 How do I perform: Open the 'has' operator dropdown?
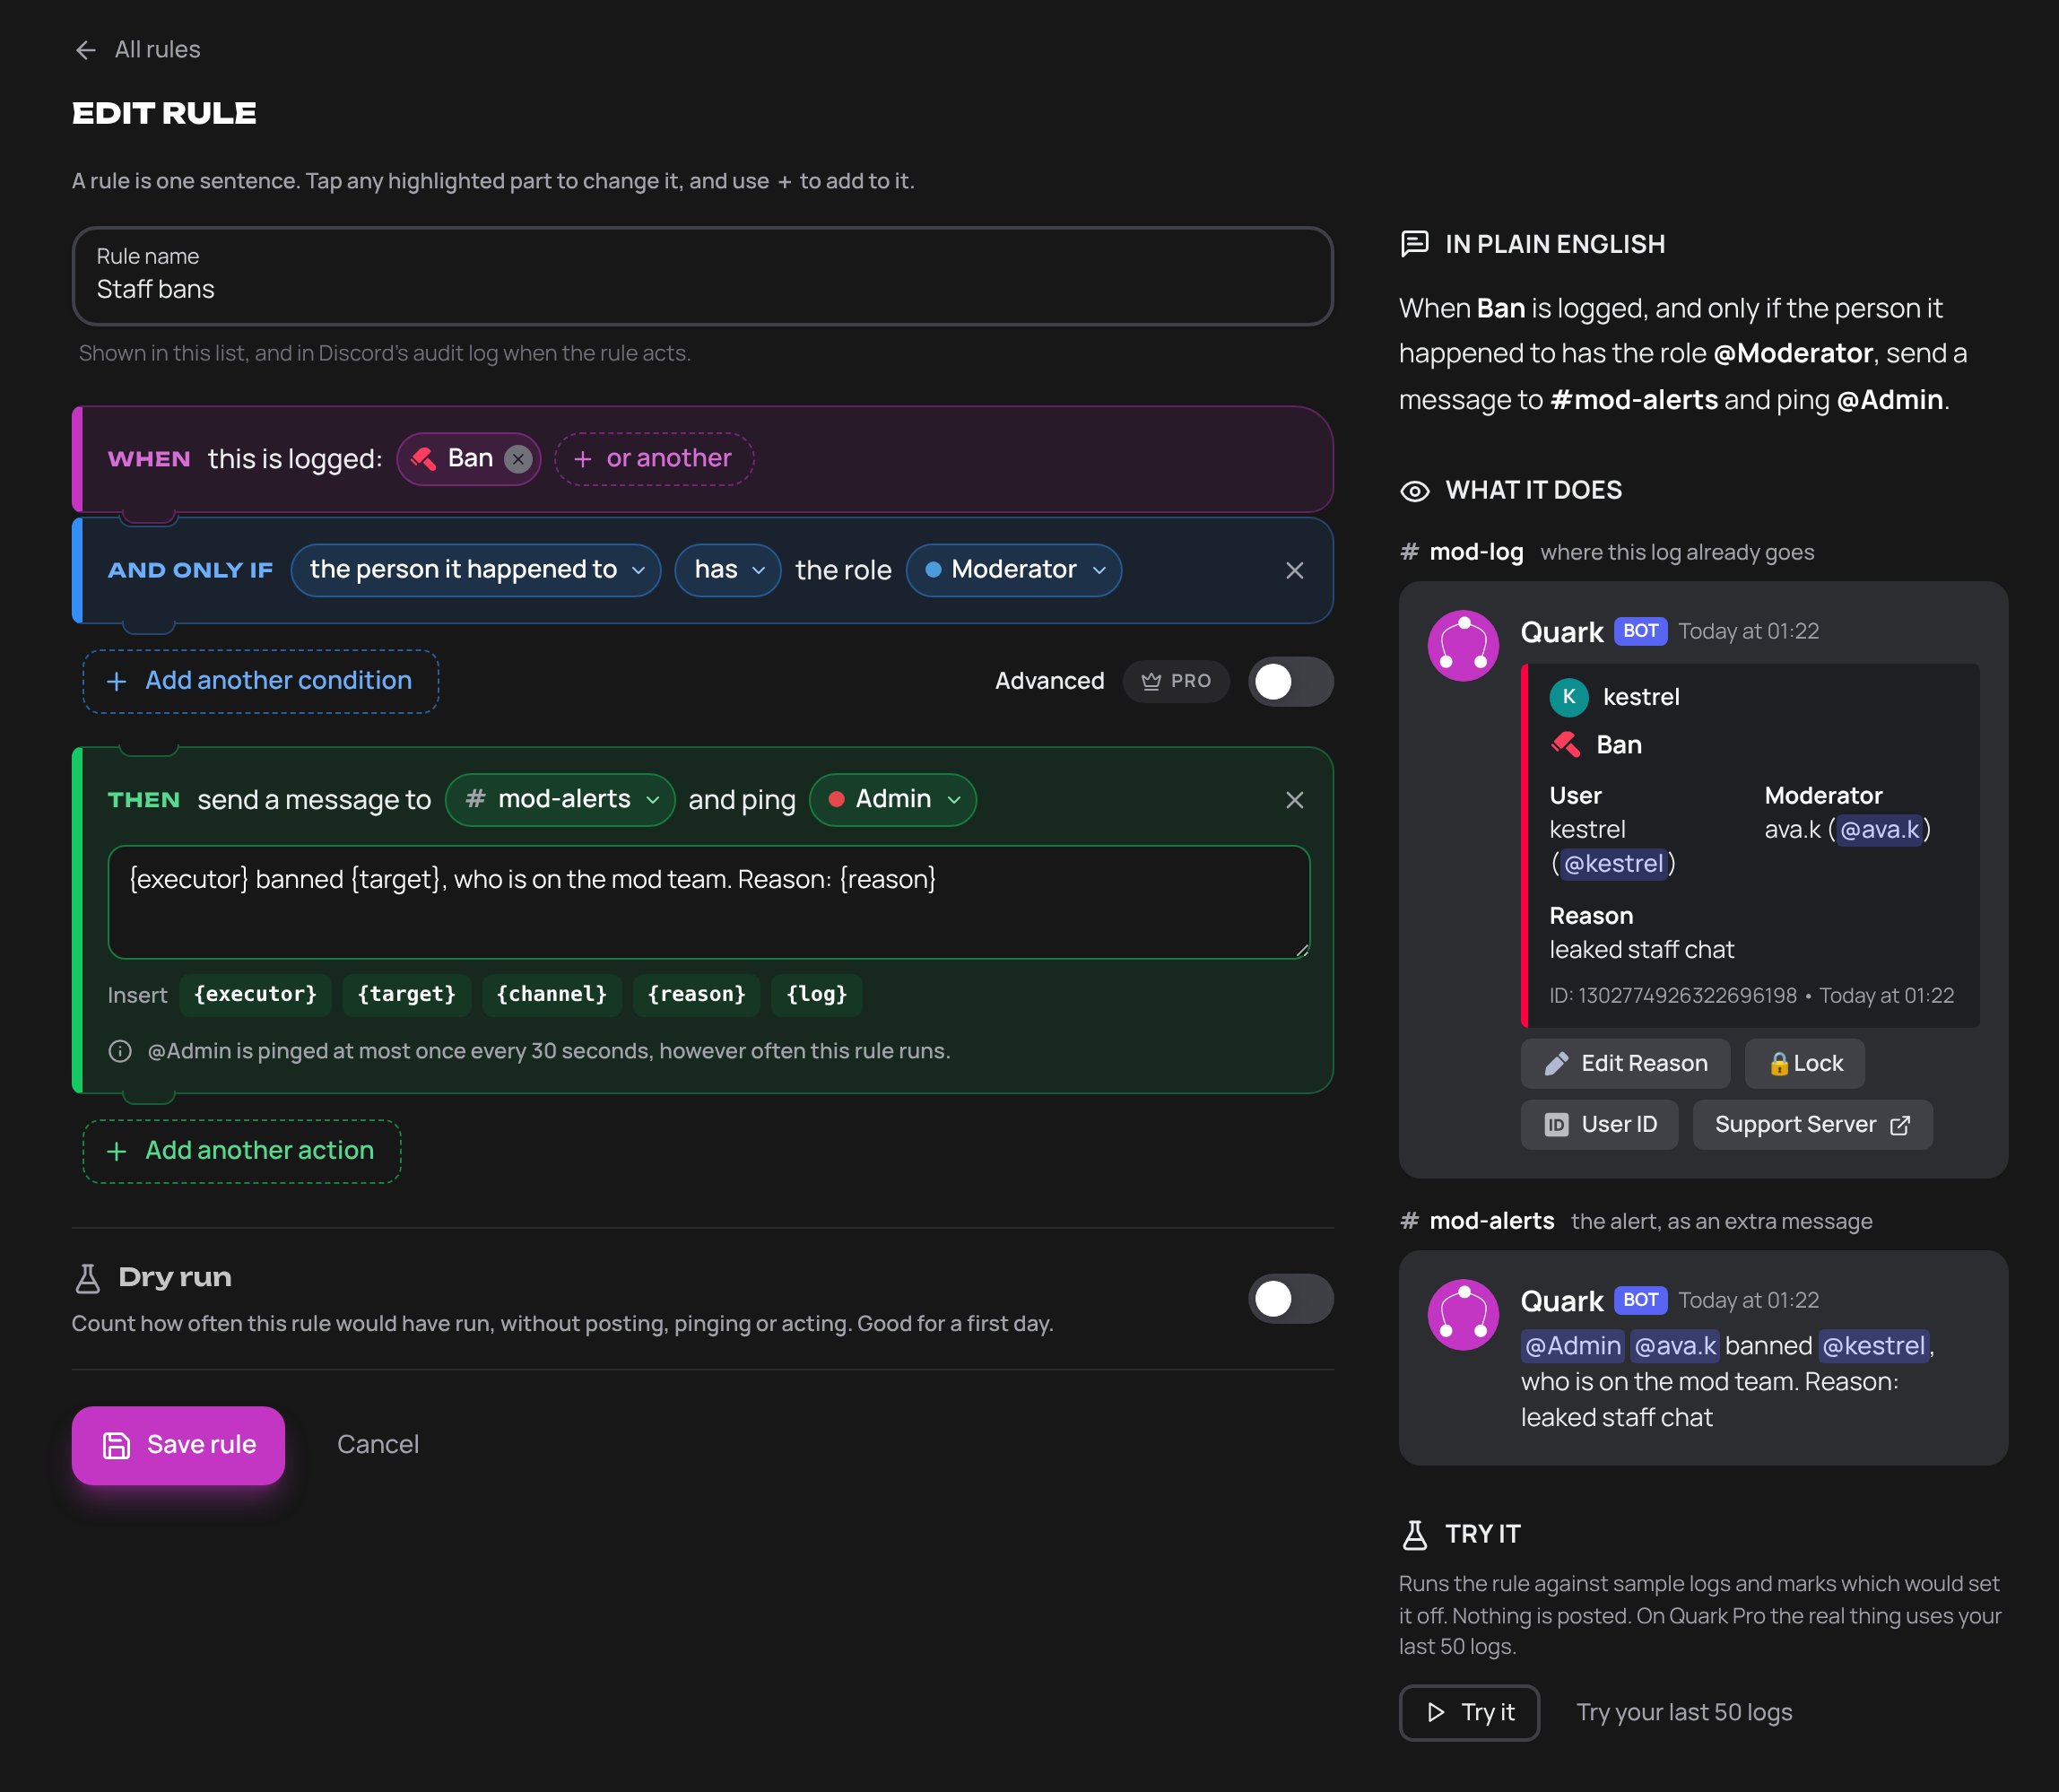(x=728, y=570)
